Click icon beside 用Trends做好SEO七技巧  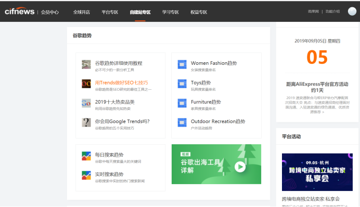(x=86, y=84)
